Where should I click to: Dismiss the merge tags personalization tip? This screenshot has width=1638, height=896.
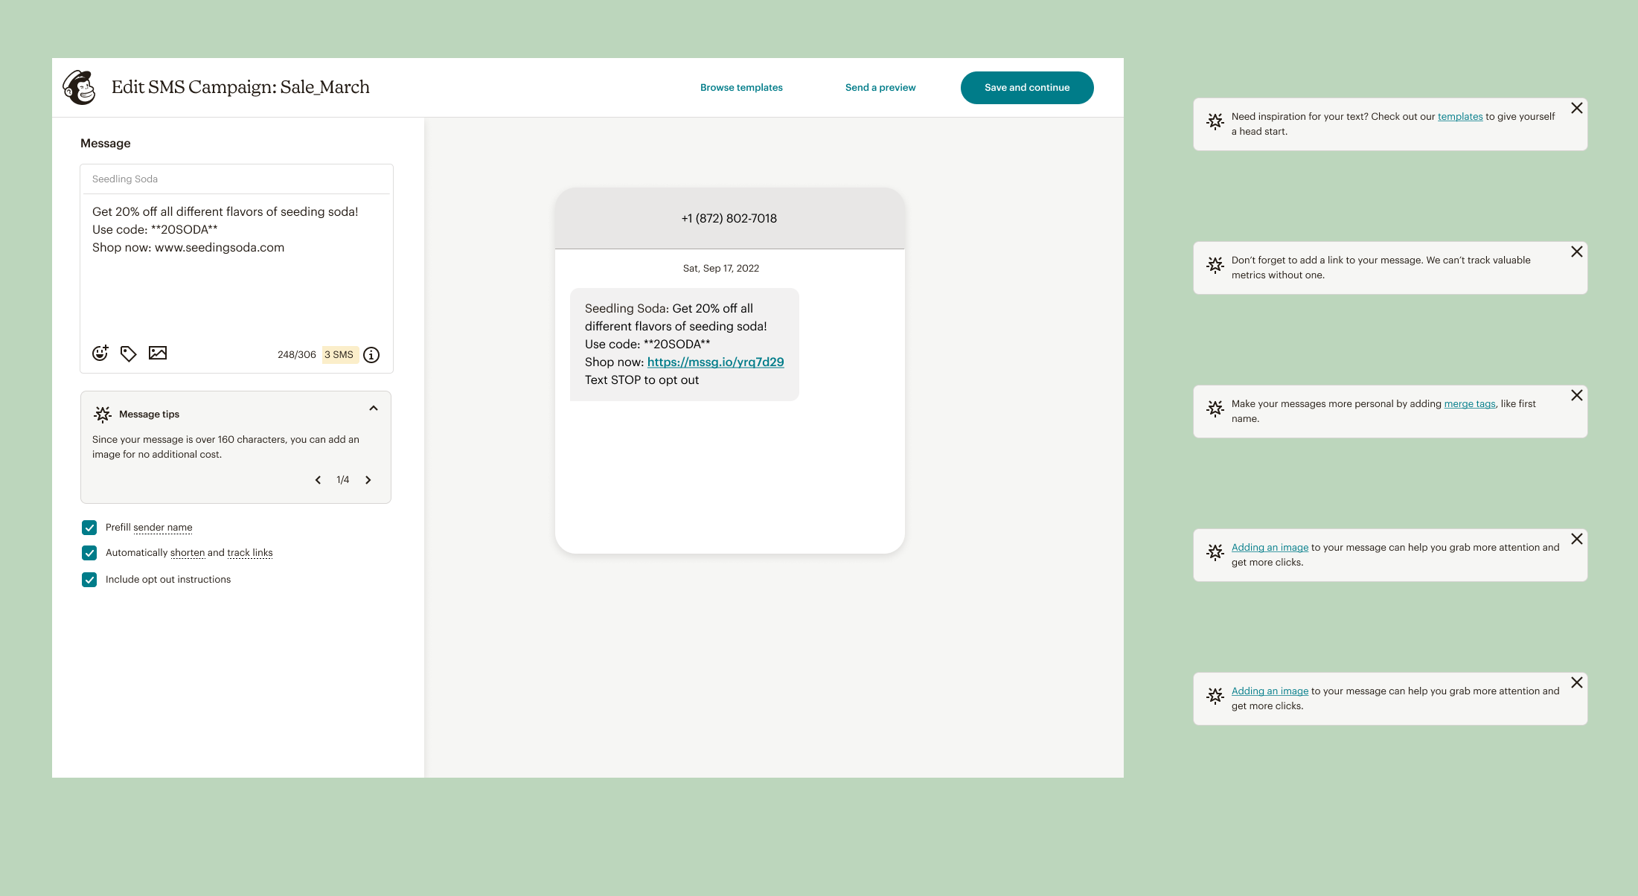[1576, 396]
